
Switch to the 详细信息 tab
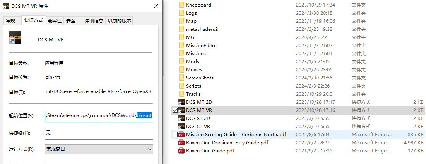point(94,20)
